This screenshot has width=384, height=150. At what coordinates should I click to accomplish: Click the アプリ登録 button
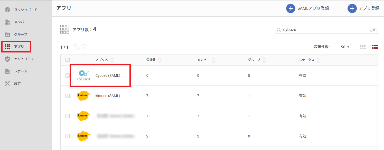coord(363,8)
